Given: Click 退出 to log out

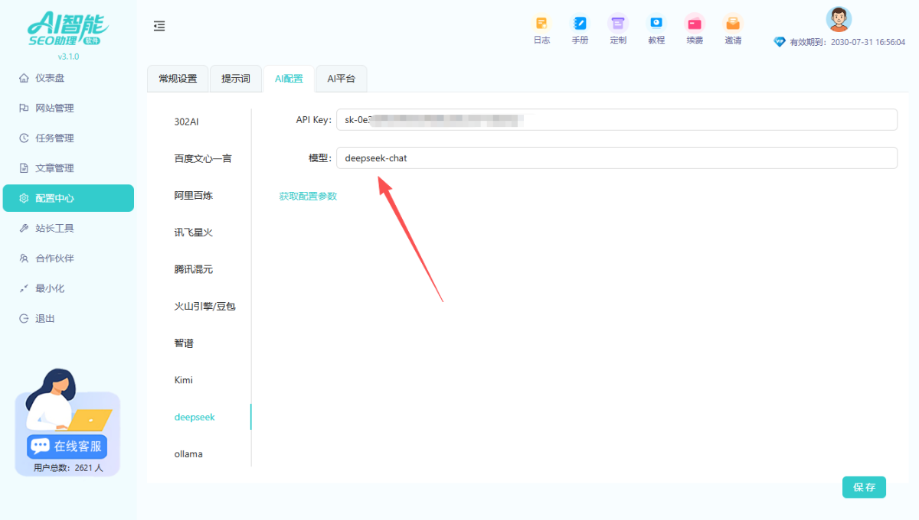Looking at the screenshot, I should [68, 318].
